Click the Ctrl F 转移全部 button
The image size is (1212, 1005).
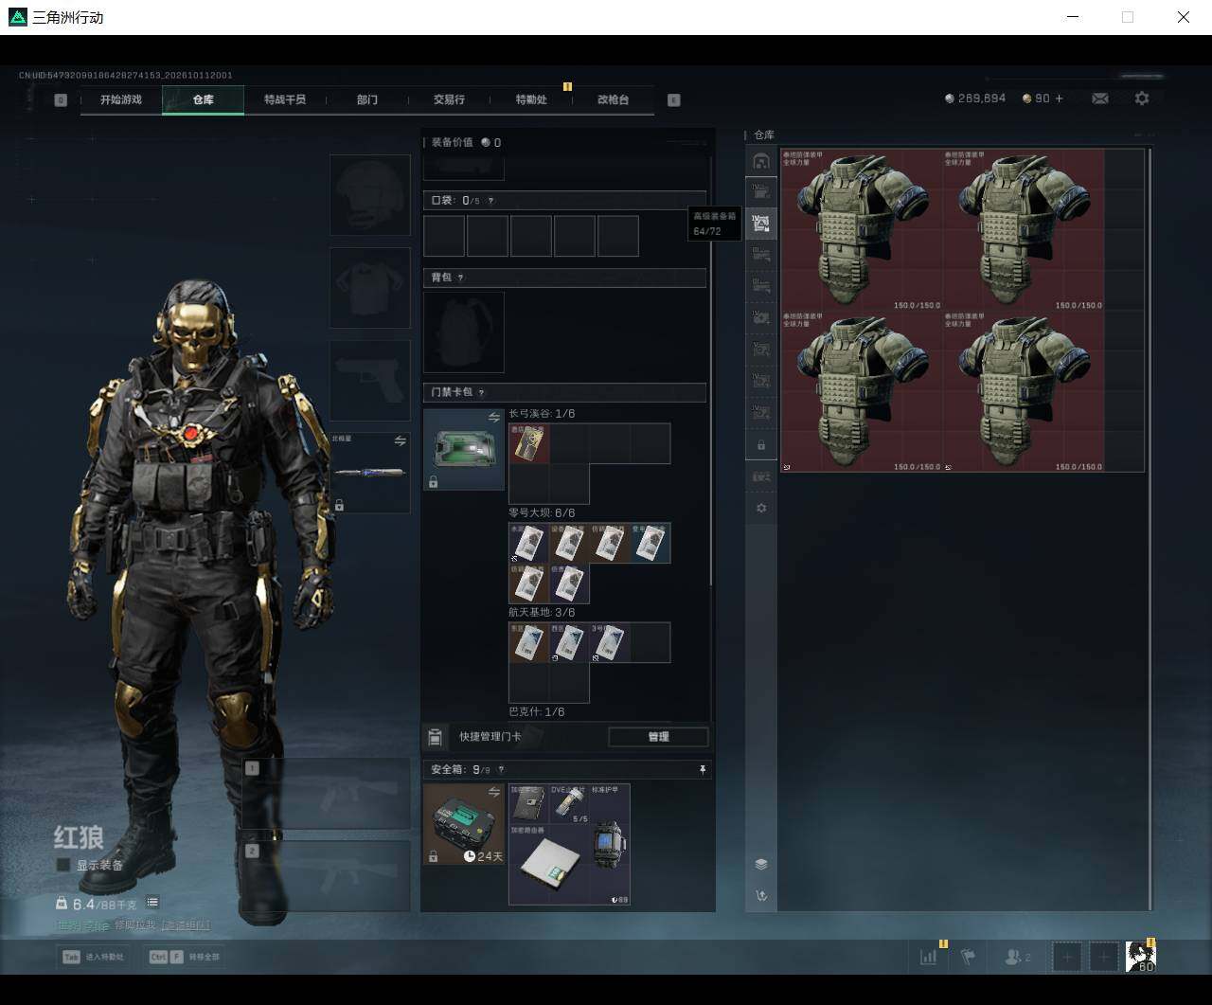coord(184,957)
